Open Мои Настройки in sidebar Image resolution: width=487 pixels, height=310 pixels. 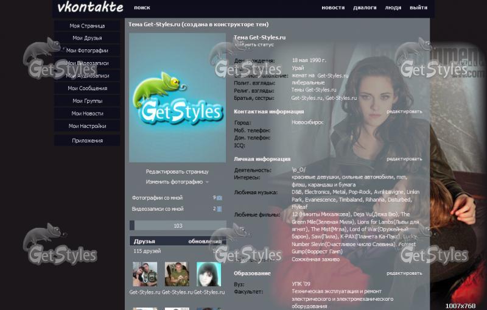coord(87,126)
